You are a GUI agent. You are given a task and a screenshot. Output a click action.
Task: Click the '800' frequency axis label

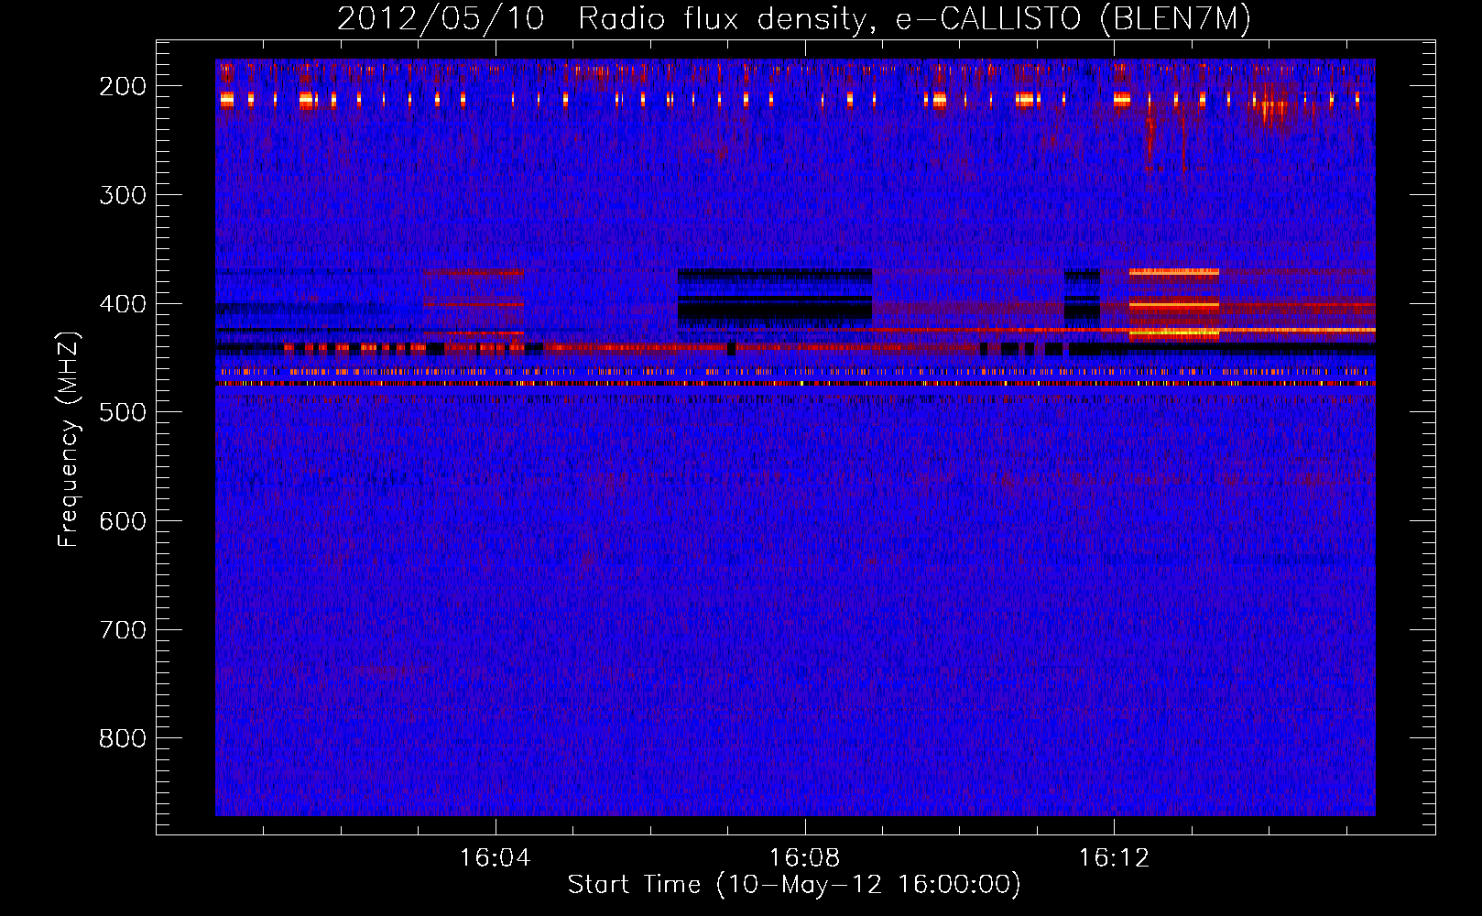click(x=123, y=739)
